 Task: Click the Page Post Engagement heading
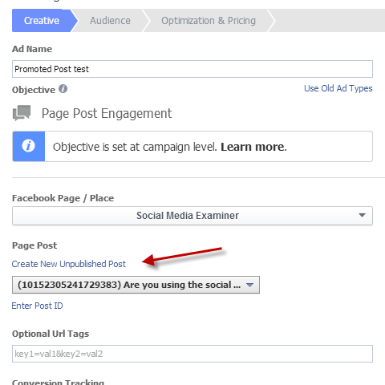tap(107, 113)
